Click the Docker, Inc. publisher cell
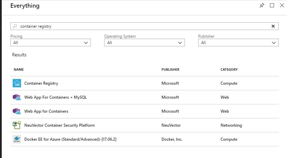The image size is (287, 158). point(172,139)
